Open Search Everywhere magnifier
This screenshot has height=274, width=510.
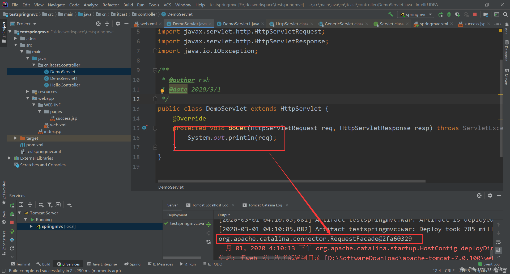(x=505, y=14)
